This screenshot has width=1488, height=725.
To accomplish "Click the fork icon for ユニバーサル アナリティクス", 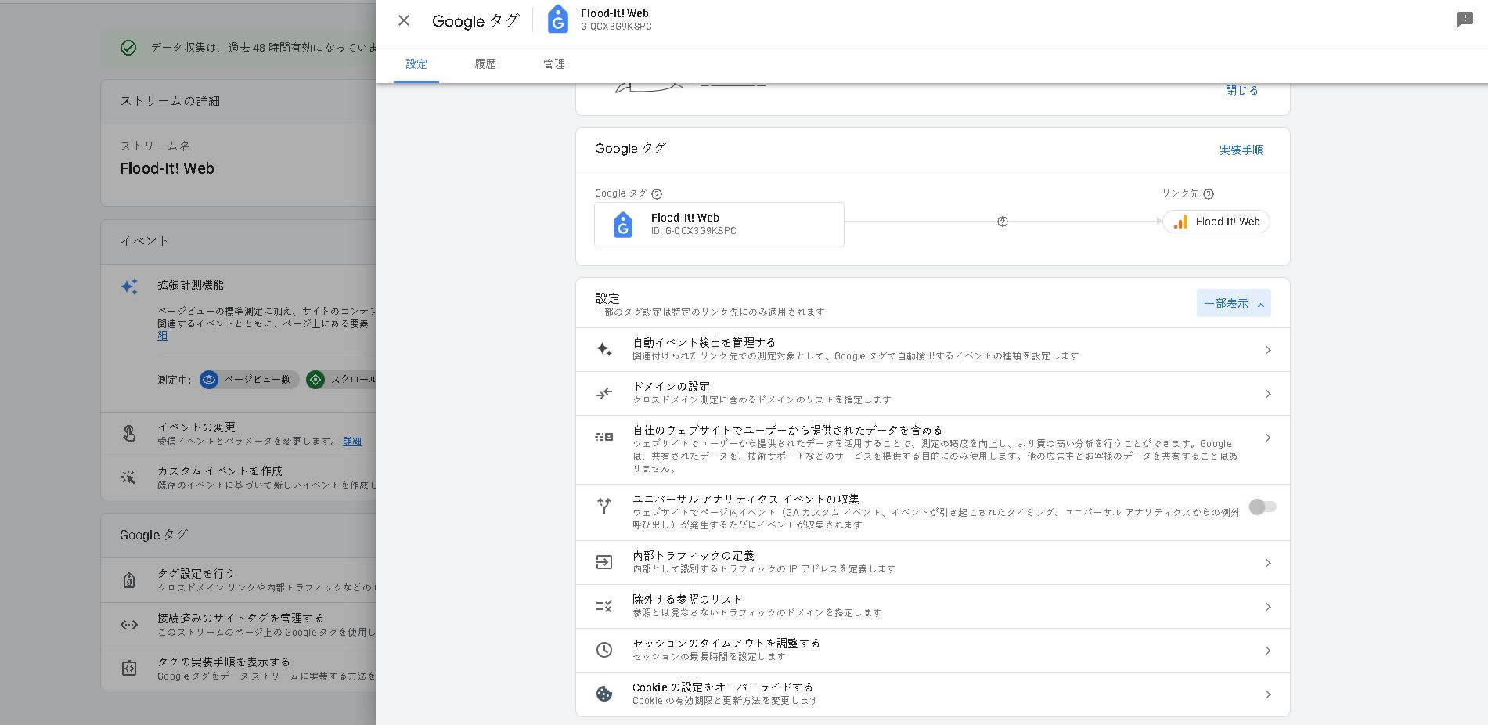I will point(604,506).
